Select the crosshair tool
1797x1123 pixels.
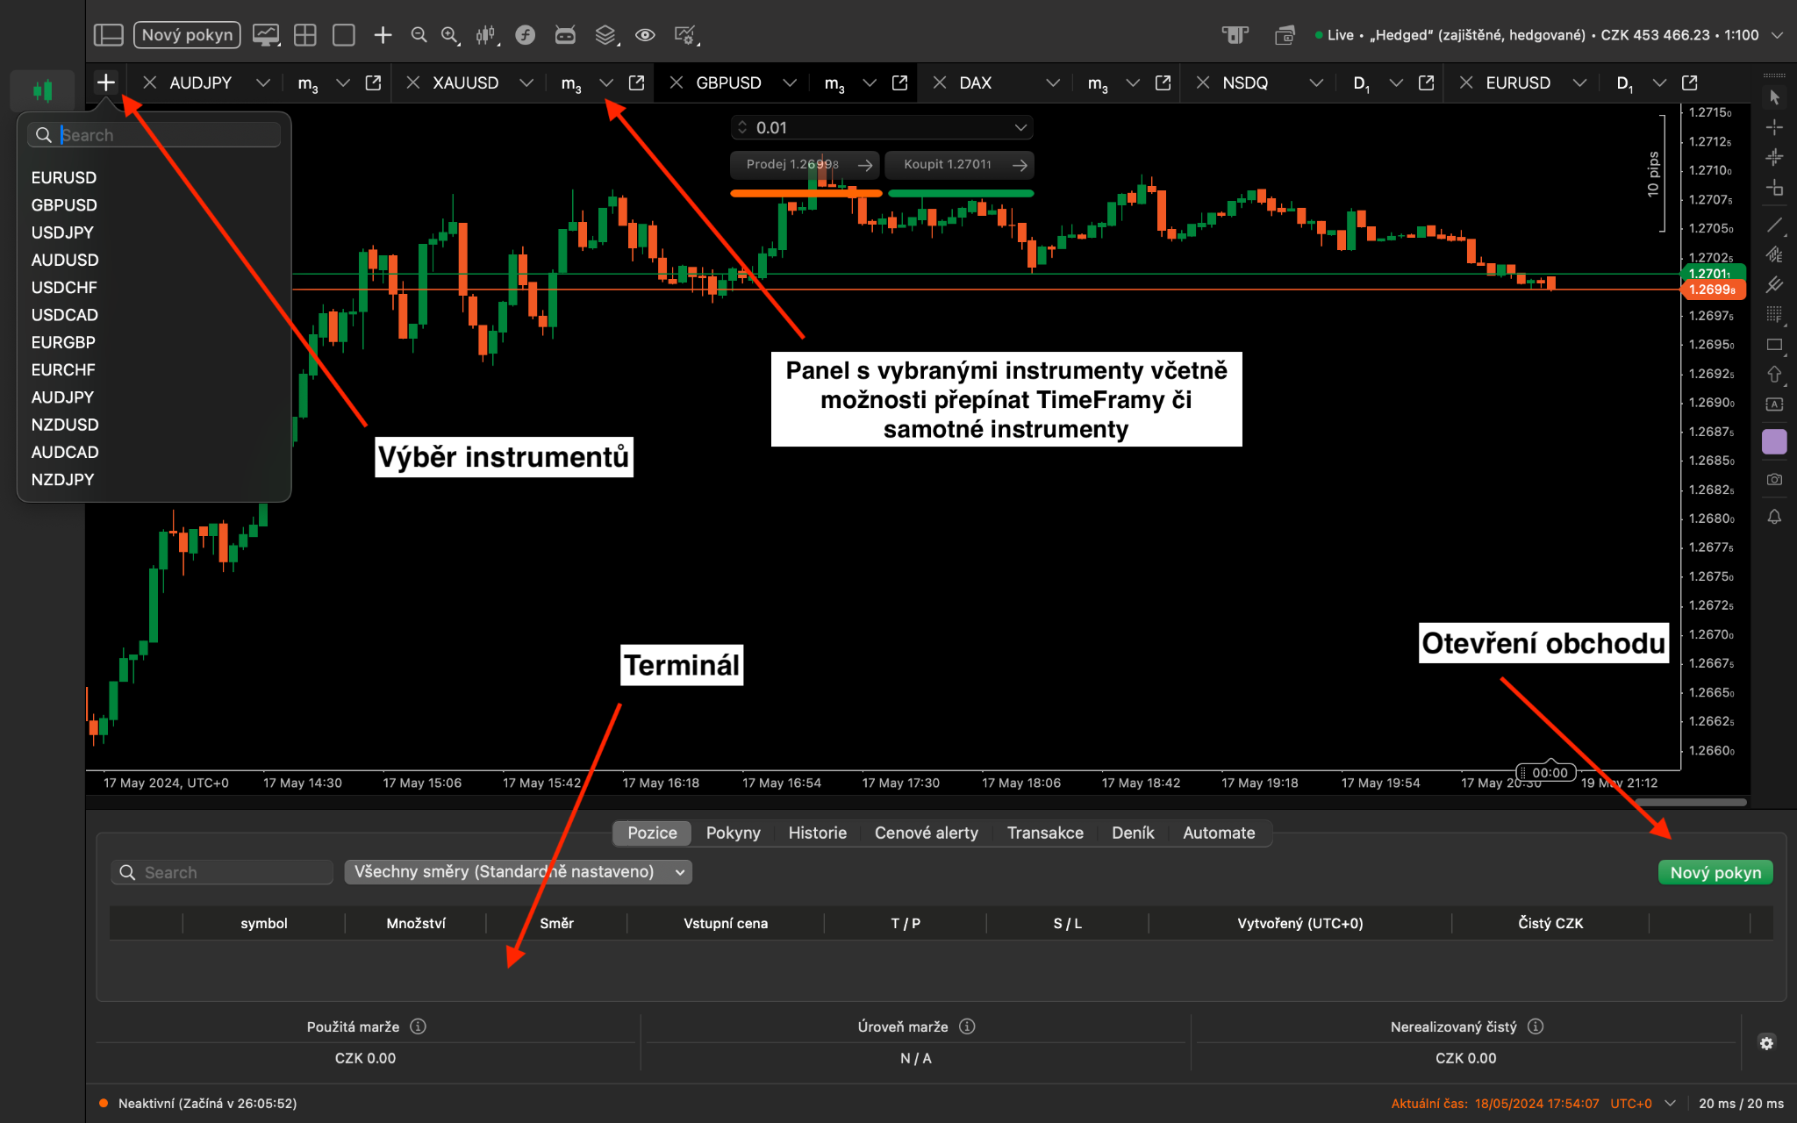(1774, 127)
